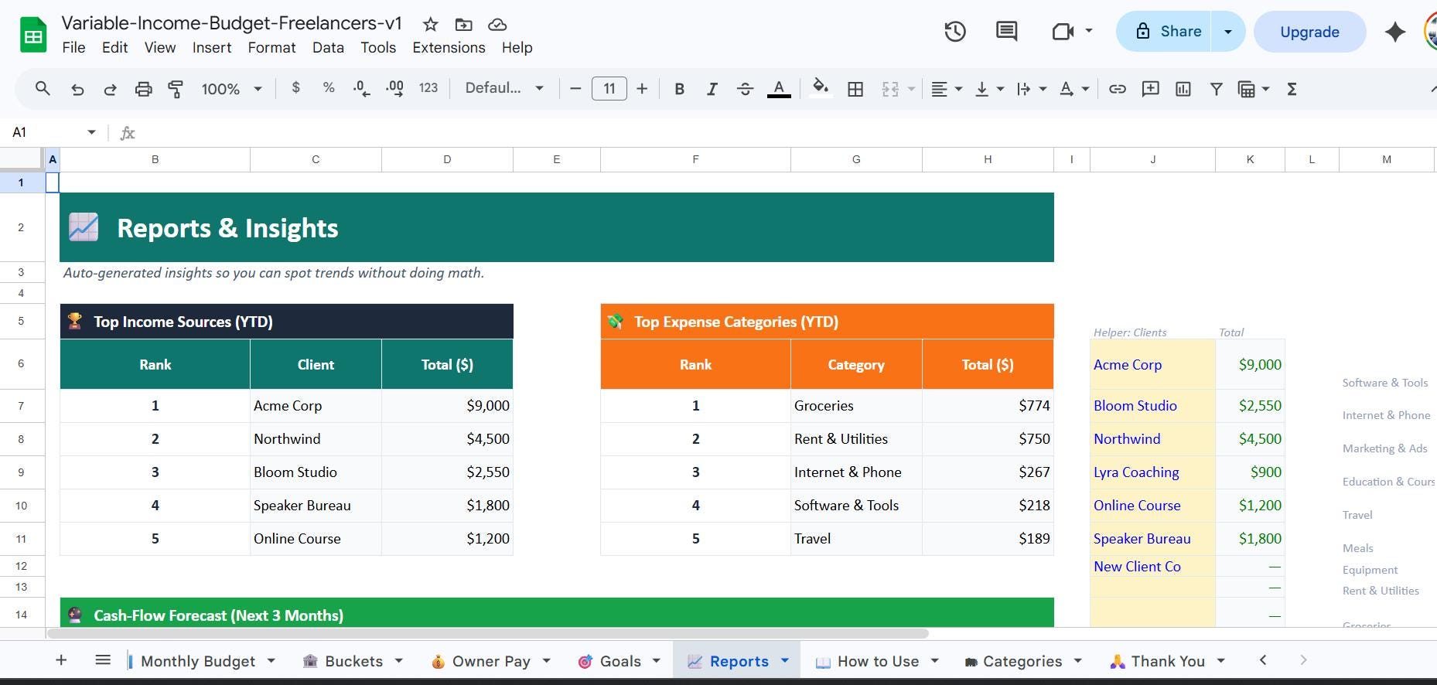The height and width of the screenshot is (685, 1437).
Task: Undo the last action
Action: (x=77, y=89)
